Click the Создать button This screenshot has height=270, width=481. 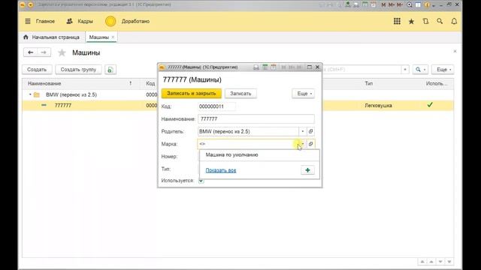click(37, 70)
